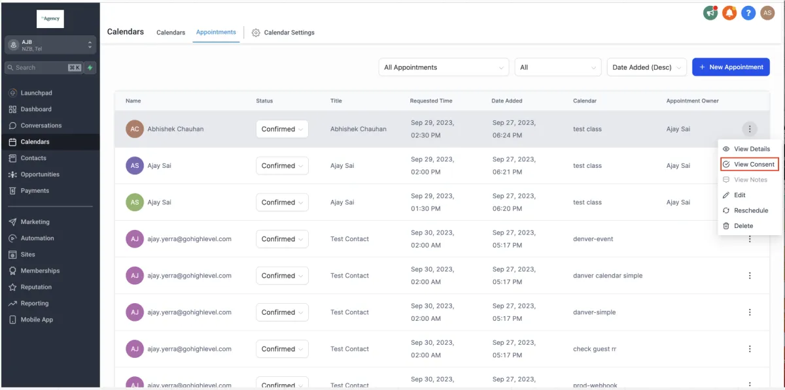
Task: Expand Confirmed status dropdown for Abhishek Chauhan
Action: 282,129
